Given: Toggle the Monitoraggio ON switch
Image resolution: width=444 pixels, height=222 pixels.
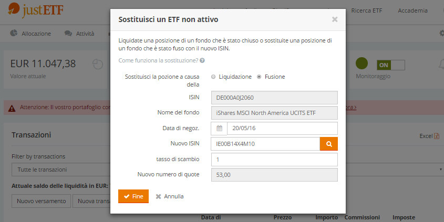Looking at the screenshot, I should [390, 65].
